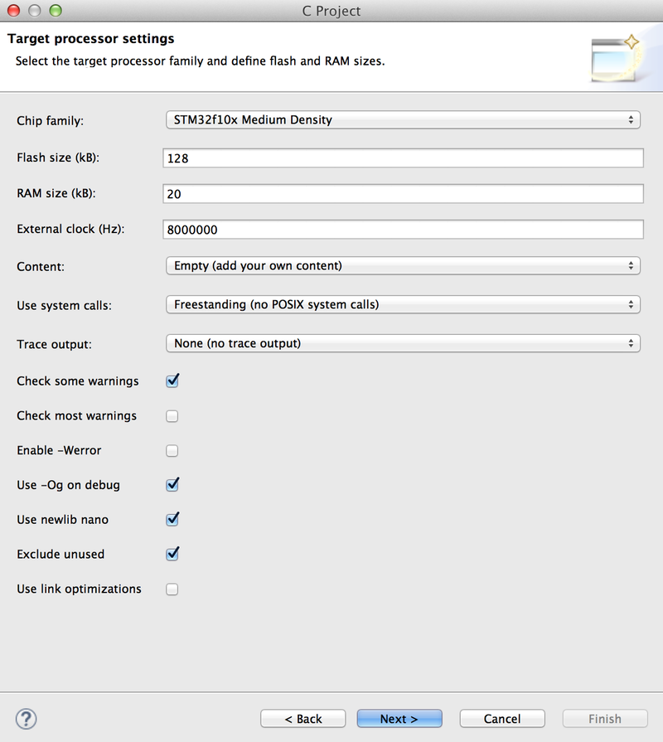Enable Use link optimizations checkbox
Screen dimensions: 663x742
(172, 589)
